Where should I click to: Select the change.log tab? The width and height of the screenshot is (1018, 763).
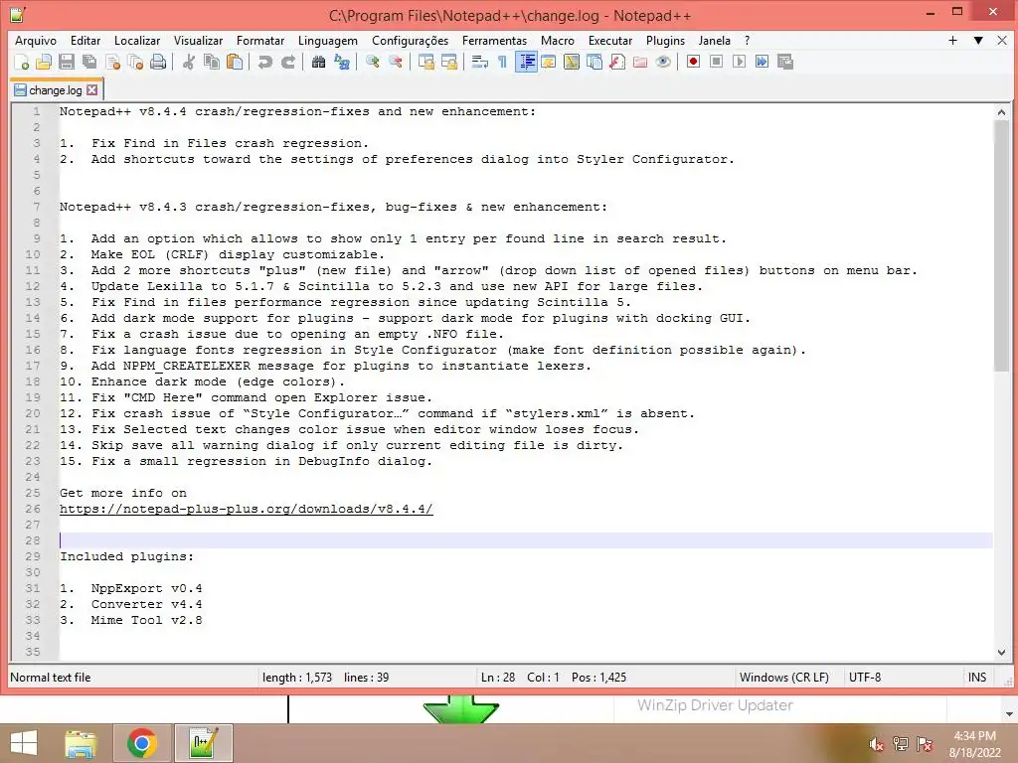pyautogui.click(x=56, y=90)
